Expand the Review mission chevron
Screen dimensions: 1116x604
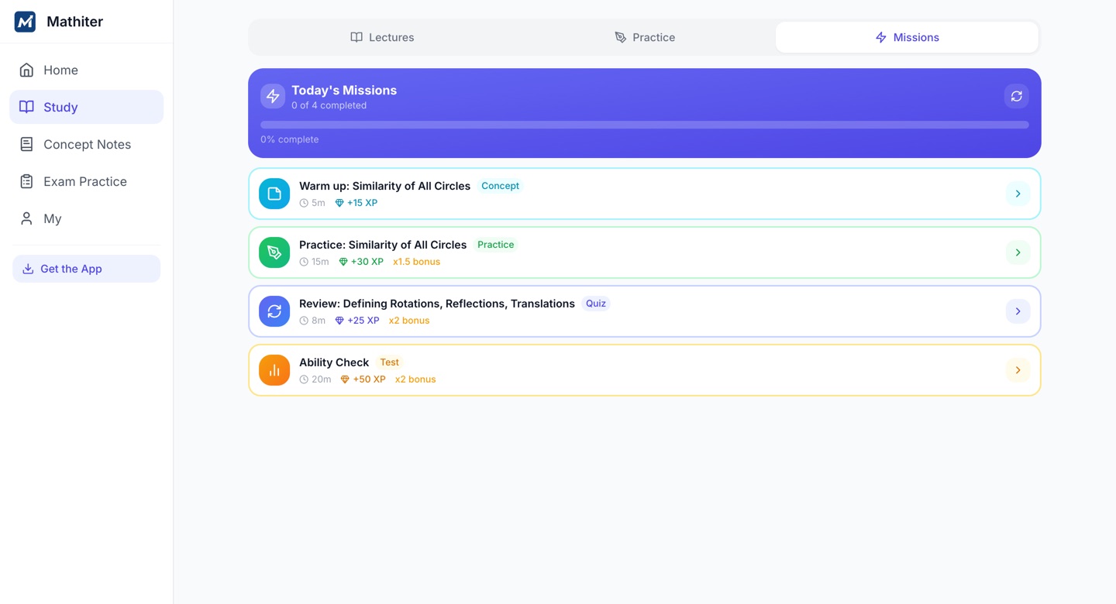[1018, 311]
